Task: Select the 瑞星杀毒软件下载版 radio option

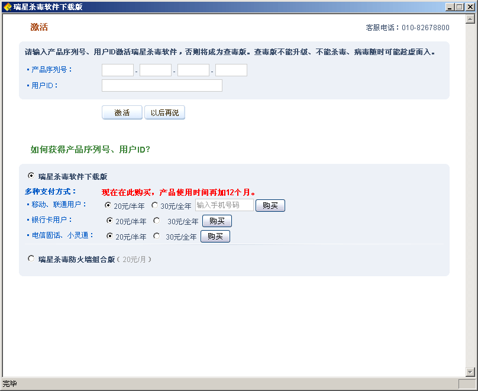Action: 31,176
